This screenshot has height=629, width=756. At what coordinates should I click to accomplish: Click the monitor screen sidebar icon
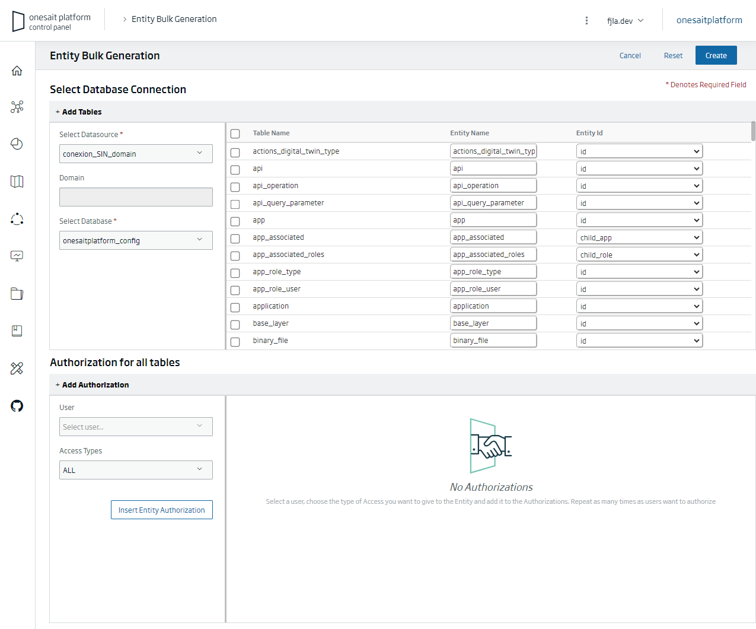pyautogui.click(x=17, y=256)
